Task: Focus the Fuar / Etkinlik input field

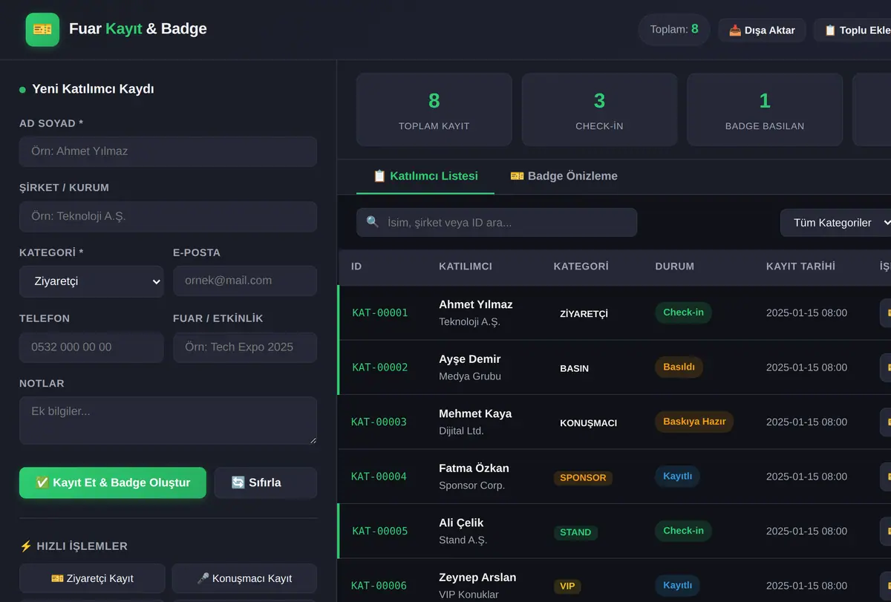Action: coord(245,347)
